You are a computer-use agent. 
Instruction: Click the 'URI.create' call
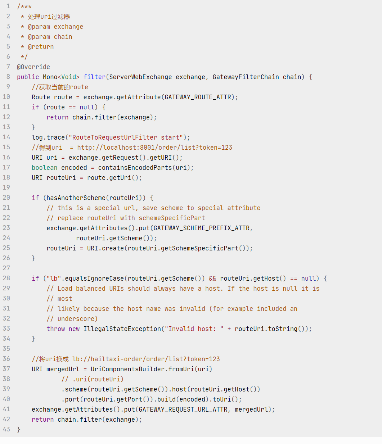[x=105, y=248]
